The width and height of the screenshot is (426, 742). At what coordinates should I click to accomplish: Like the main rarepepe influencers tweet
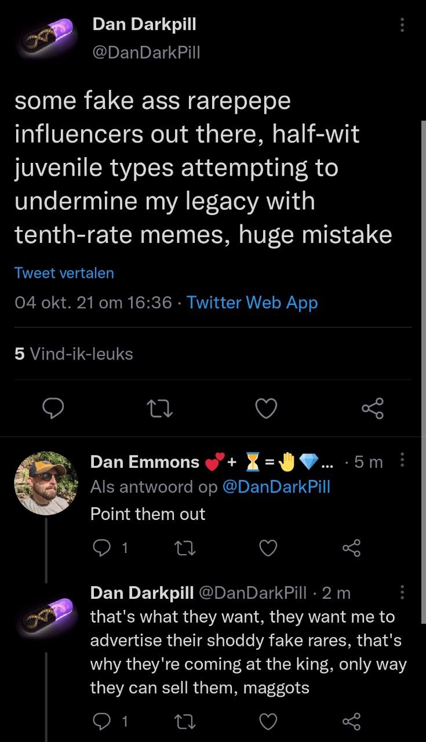pyautogui.click(x=266, y=409)
